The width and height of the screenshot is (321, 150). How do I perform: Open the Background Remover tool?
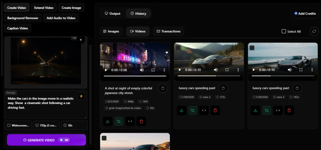pyautogui.click(x=23, y=18)
